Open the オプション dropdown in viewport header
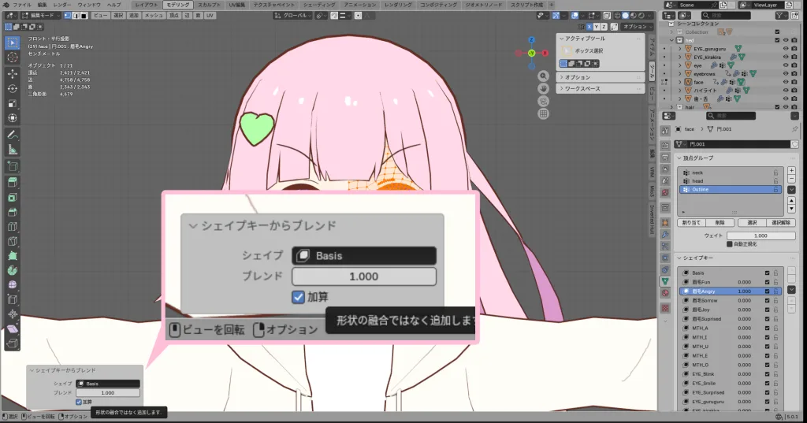 637,26
